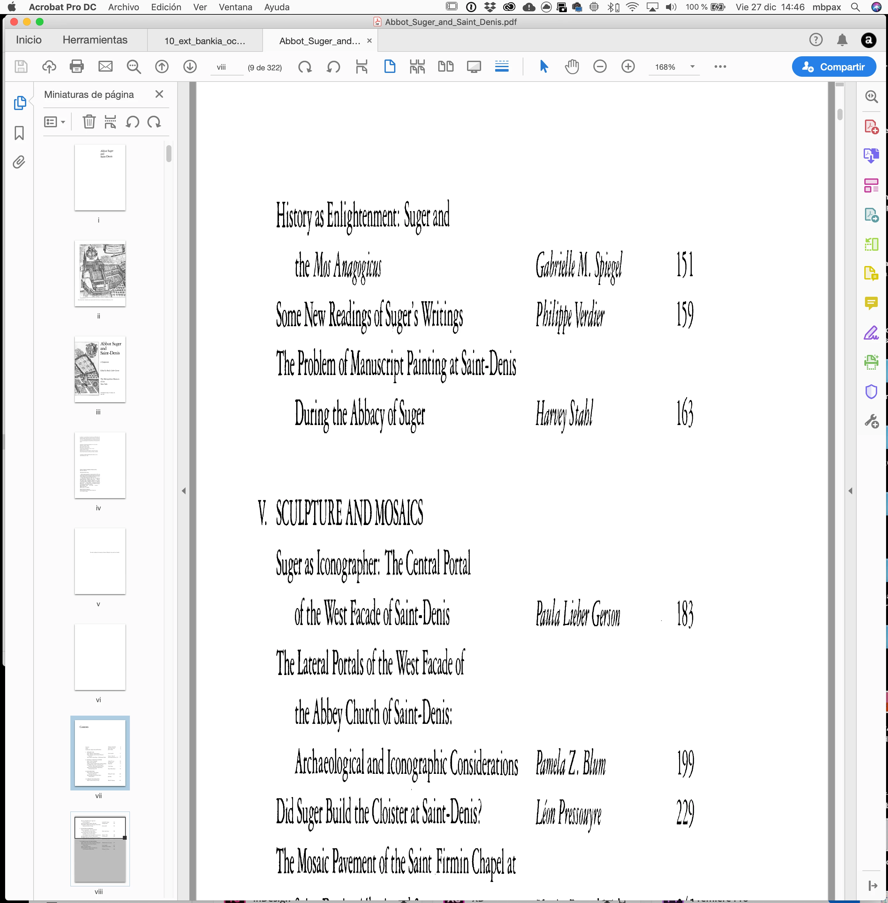Image resolution: width=888 pixels, height=903 pixels.
Task: Open the zoom level 168% dropdown
Action: (x=692, y=67)
